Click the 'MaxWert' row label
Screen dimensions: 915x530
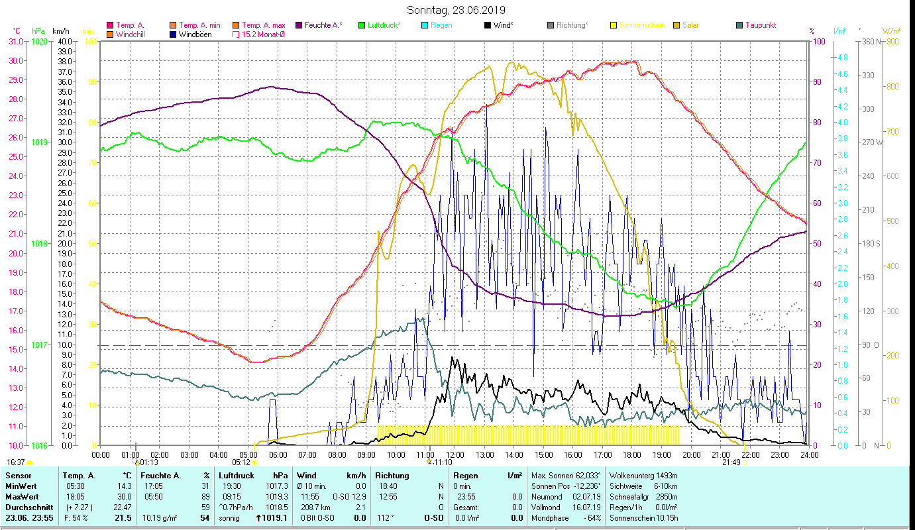pyautogui.click(x=22, y=497)
